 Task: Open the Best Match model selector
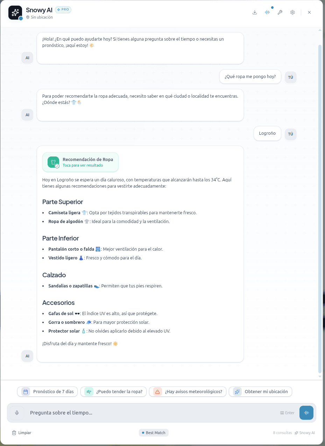154,433
